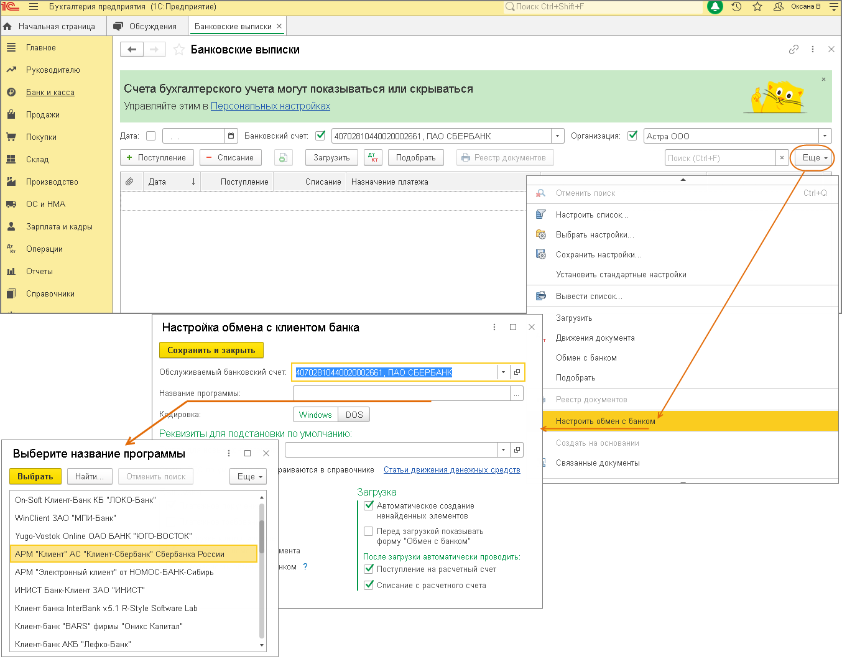The height and width of the screenshot is (659, 842).
Task: Select АРМ "Клиент" АС "Клиент-Сбербанк" row
Action: (134, 554)
